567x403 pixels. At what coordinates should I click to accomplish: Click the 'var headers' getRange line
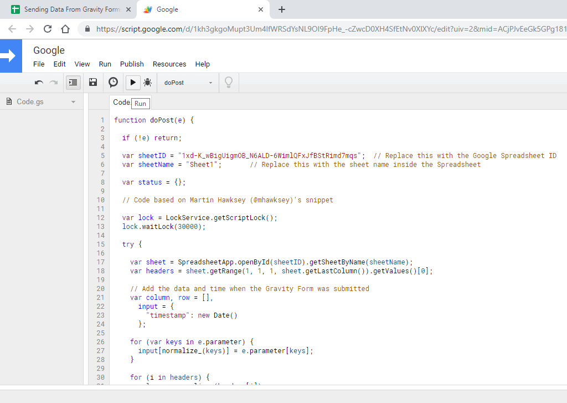click(x=281, y=271)
